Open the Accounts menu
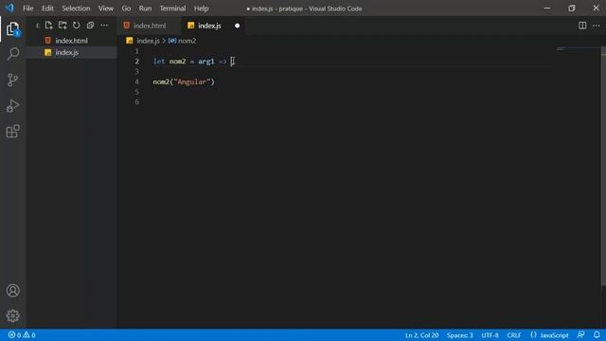 click(12, 291)
